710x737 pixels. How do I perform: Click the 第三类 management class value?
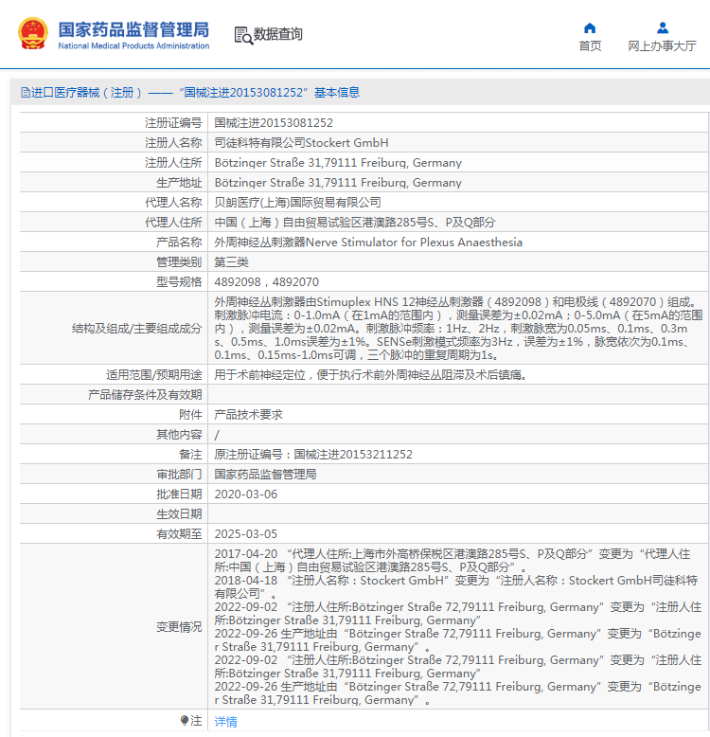click(232, 262)
